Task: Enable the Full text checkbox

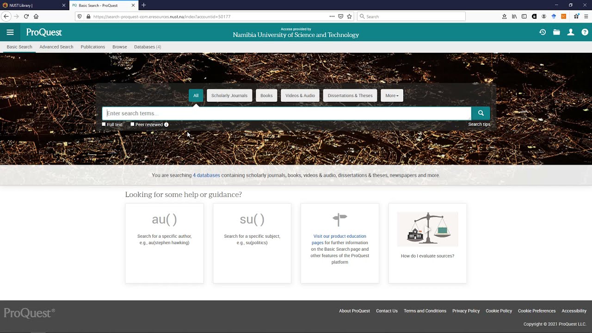Action: [x=104, y=124]
